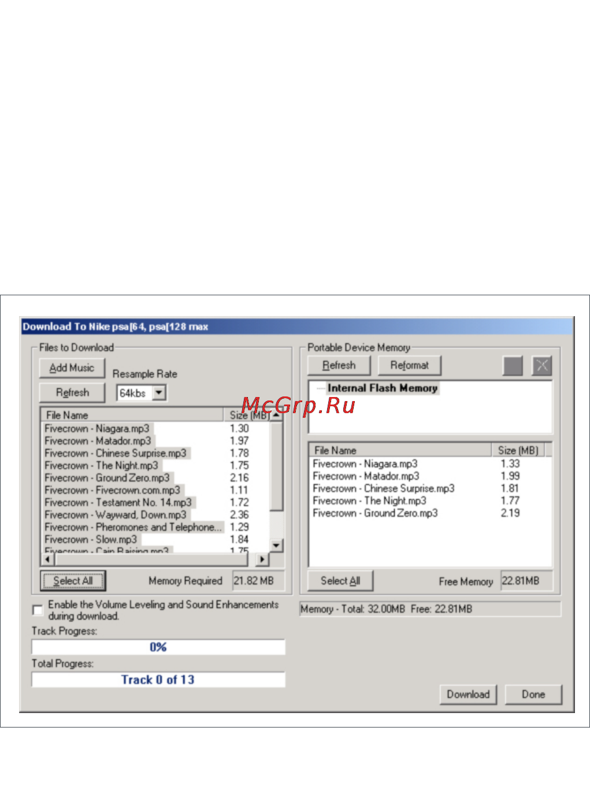
Task: Click Size (MB) column header in device list
Action: [x=518, y=451]
